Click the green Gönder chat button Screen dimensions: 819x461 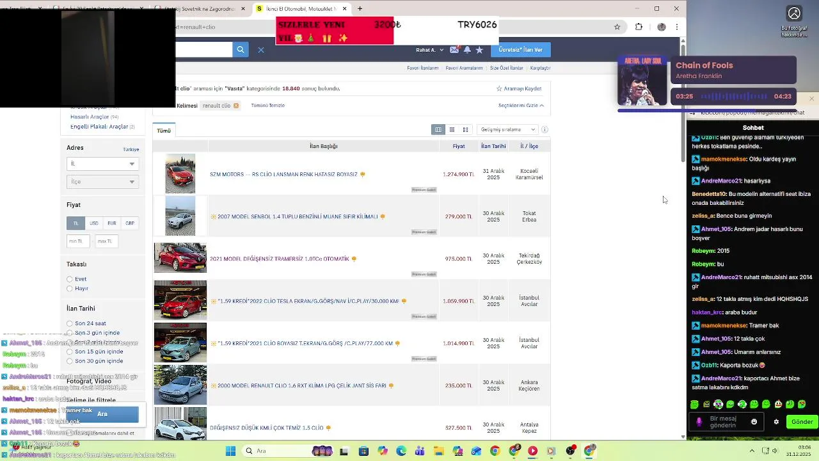(802, 421)
